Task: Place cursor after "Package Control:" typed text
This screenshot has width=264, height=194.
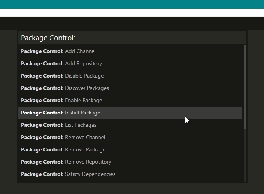Action: 77,38
